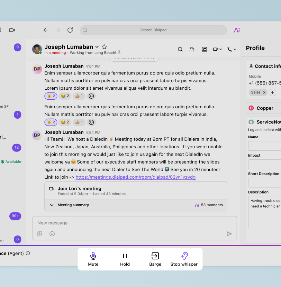Open Joseph Lumaban name dropdown chevron
This screenshot has height=287, width=281.
97,47
